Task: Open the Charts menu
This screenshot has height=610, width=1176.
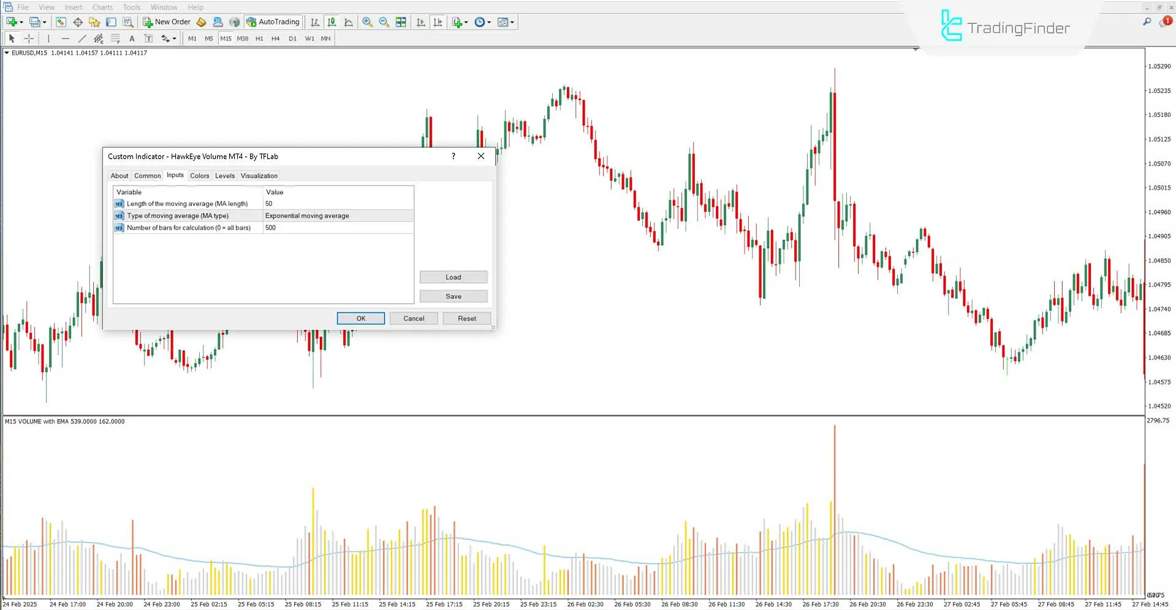Action: pyautogui.click(x=102, y=7)
